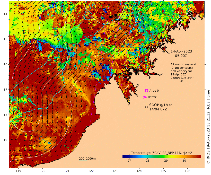This screenshot has height=175, width=211.
Task: Click the BRW station label
Action: (124, 20)
